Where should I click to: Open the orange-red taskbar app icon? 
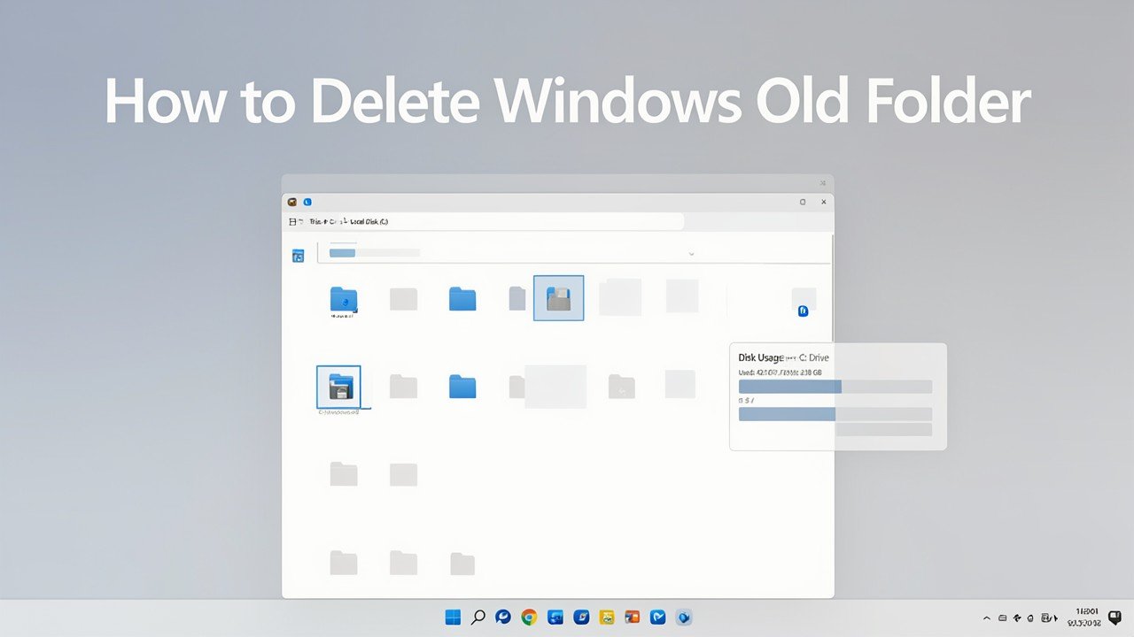[633, 618]
